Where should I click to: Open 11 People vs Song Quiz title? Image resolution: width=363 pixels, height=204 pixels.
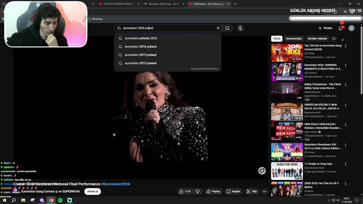(318, 164)
